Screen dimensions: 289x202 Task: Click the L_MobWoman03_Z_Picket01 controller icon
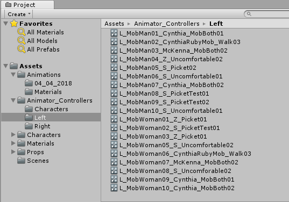[114, 136]
